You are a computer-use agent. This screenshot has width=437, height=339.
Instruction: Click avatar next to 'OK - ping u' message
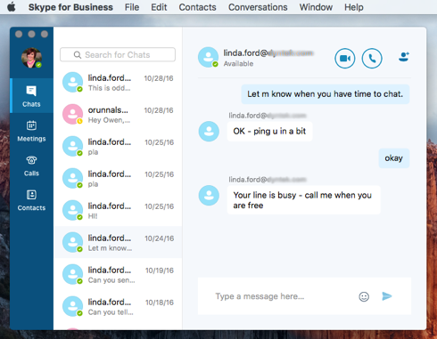pyautogui.click(x=209, y=131)
